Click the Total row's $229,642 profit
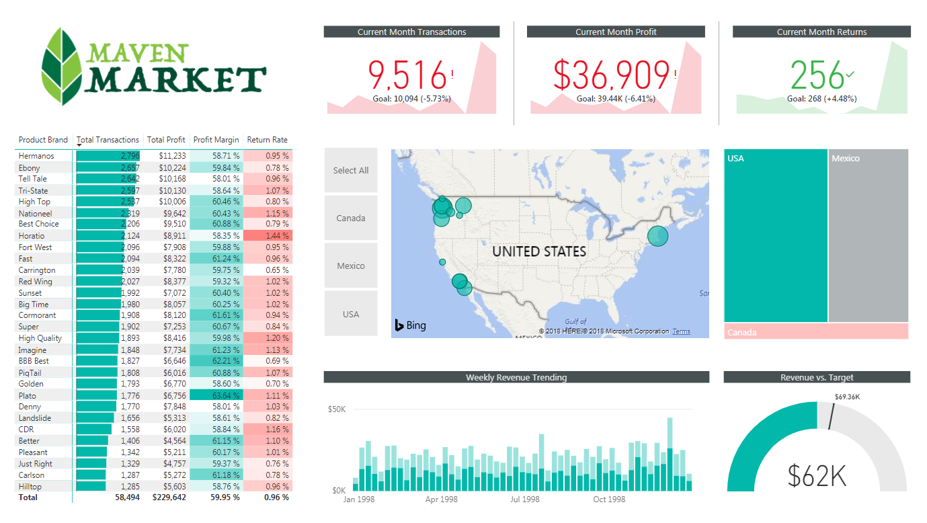927x523 pixels. coord(167,497)
